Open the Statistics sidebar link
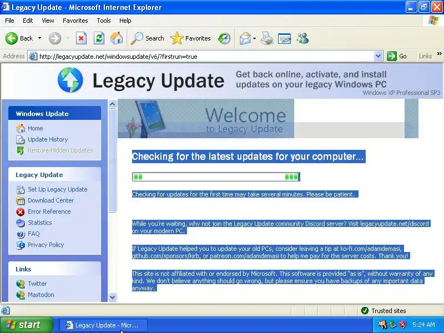 point(40,223)
